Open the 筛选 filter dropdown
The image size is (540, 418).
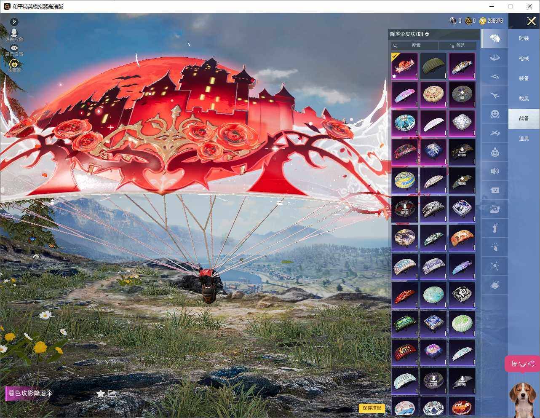[457, 46]
